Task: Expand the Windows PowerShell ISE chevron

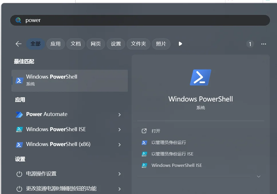Action: point(119,129)
